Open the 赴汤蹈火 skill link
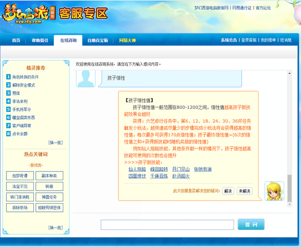Screen dimensions: 301x247 [181, 176]
